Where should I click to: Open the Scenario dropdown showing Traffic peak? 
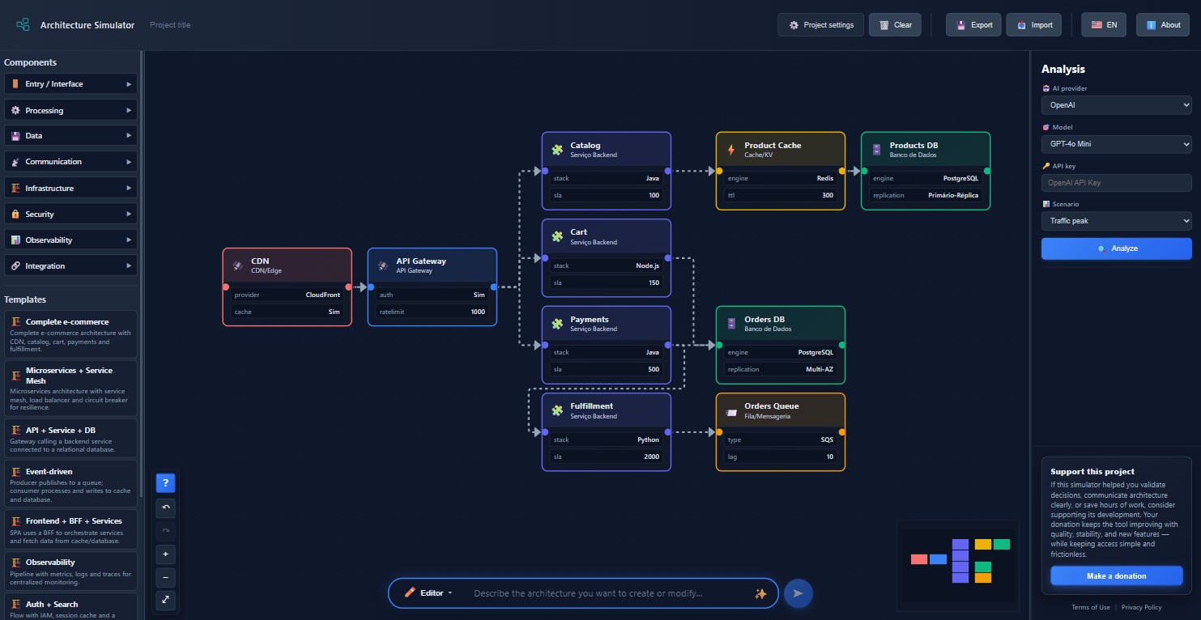point(1116,221)
